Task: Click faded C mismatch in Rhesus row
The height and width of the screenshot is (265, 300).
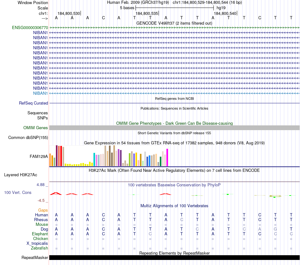Action: tap(182, 220)
